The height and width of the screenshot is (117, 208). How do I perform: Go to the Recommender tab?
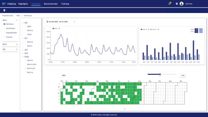click(x=51, y=4)
